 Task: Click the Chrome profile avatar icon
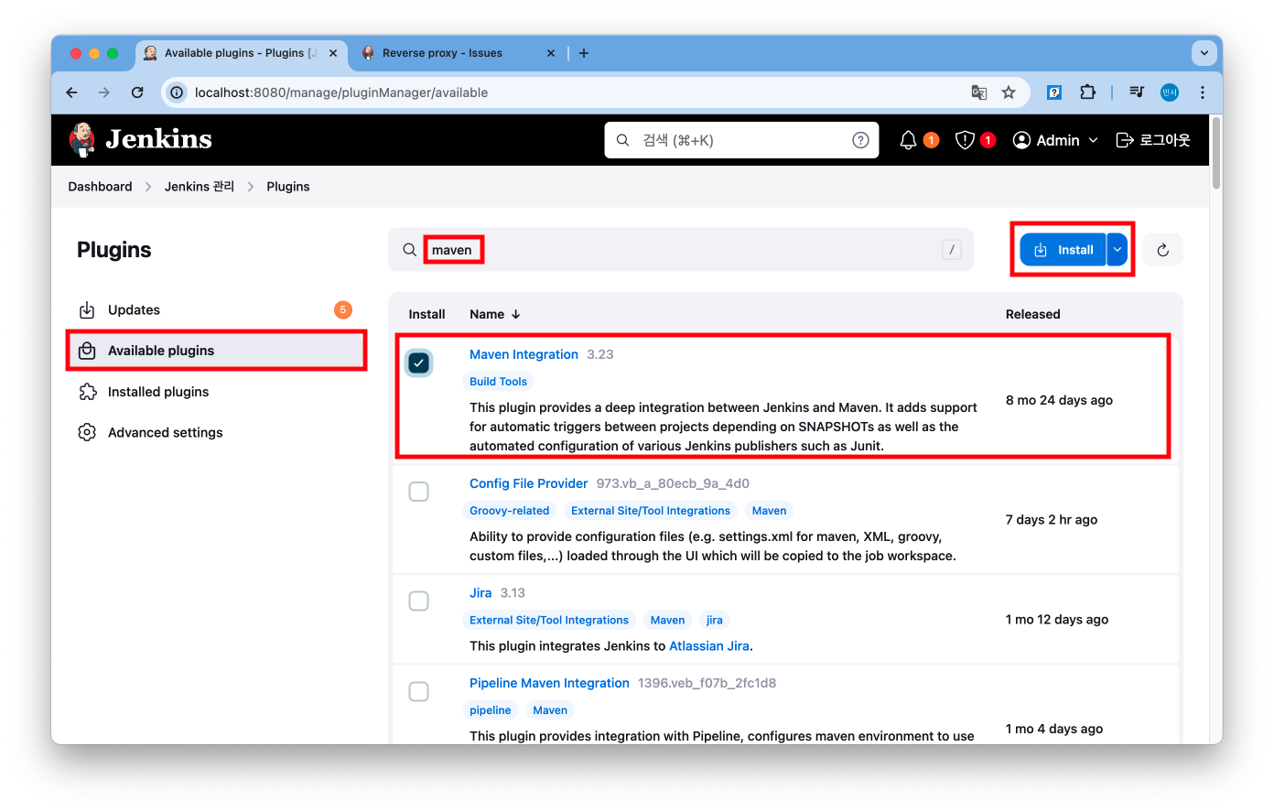(1170, 92)
